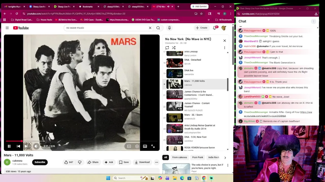Download the video
325x182 pixels.
(x=142, y=162)
